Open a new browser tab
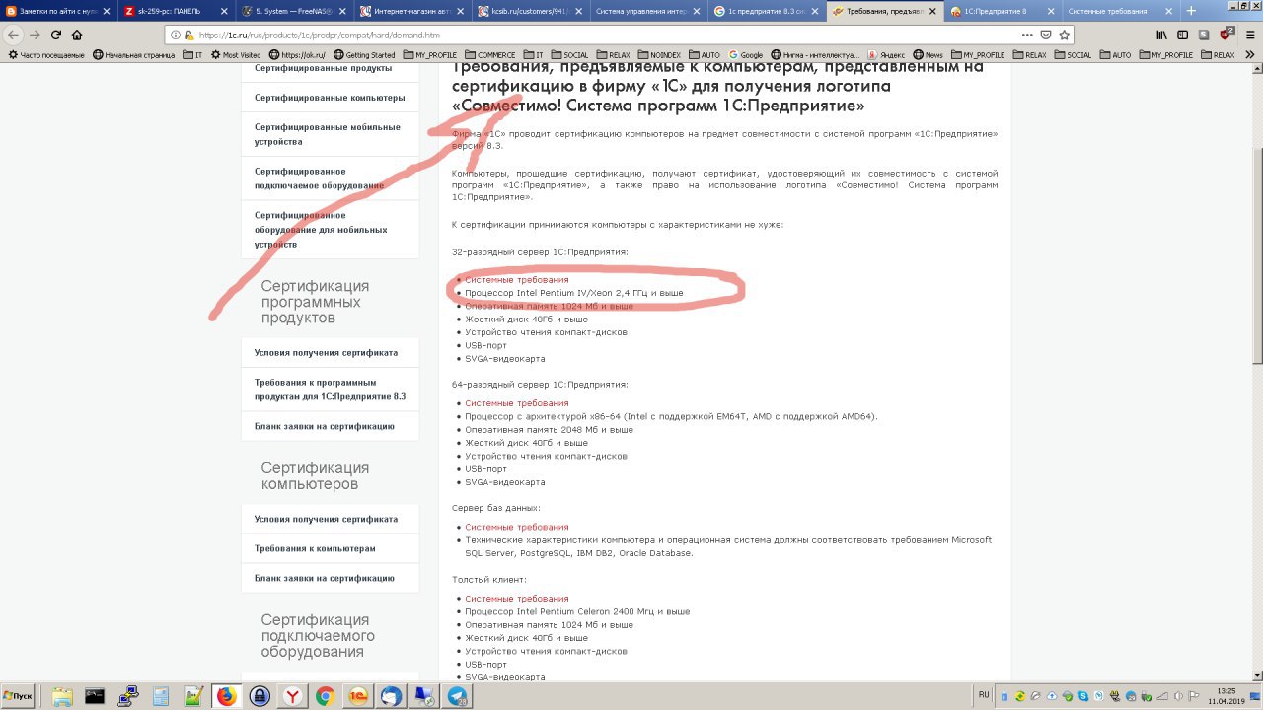 coord(1191,11)
